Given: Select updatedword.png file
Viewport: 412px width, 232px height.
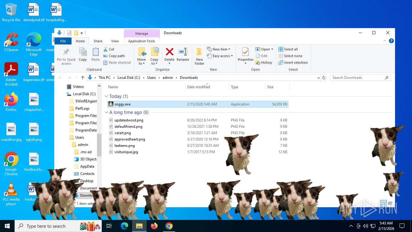Looking at the screenshot, I should [198, 120].
